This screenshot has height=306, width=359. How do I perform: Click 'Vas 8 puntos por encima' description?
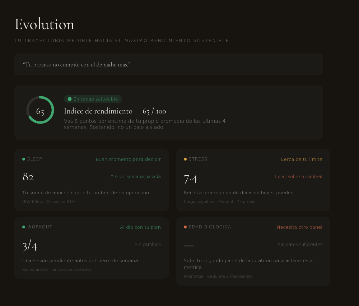coord(145,124)
